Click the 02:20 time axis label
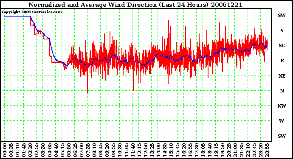 coord(30,150)
